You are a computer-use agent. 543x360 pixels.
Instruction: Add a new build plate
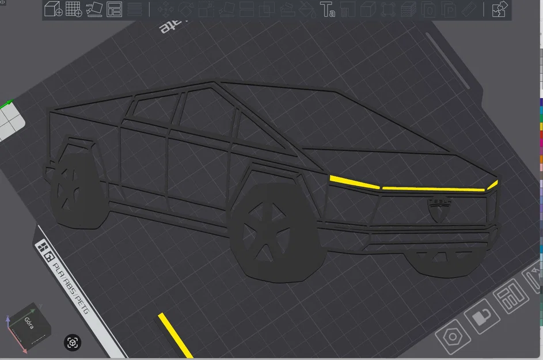point(75,9)
